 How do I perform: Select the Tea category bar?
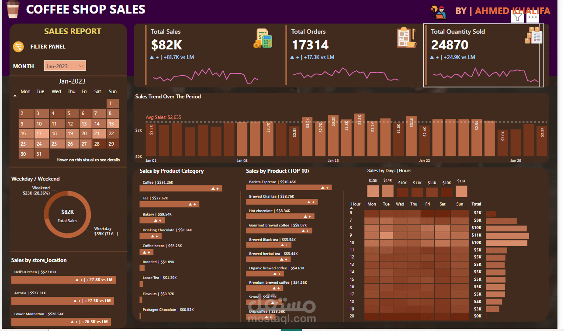(x=170, y=204)
